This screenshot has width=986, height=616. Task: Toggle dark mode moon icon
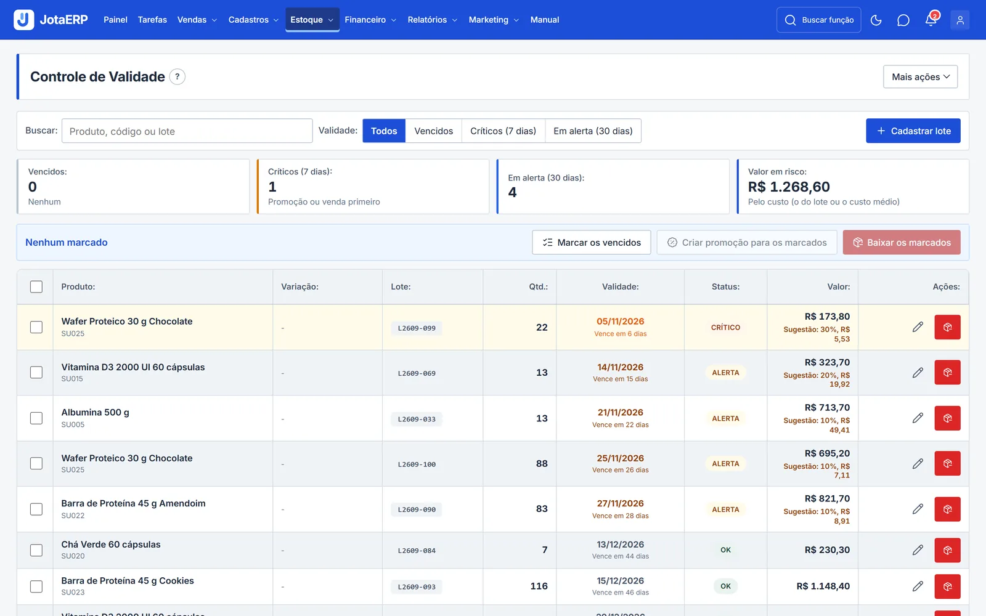(876, 20)
